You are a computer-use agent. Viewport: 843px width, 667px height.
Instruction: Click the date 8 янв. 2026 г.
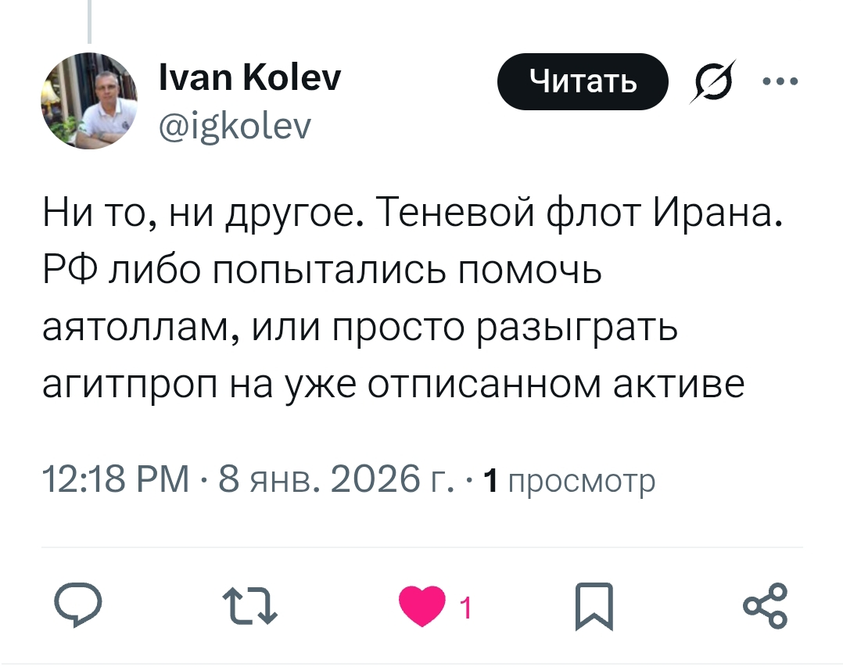click(336, 479)
